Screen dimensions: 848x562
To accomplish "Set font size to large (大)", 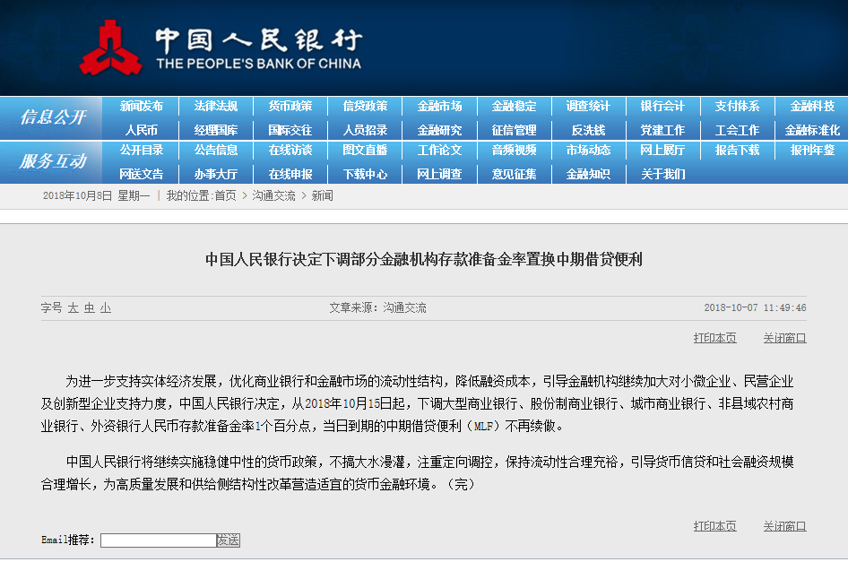I will pos(74,307).
